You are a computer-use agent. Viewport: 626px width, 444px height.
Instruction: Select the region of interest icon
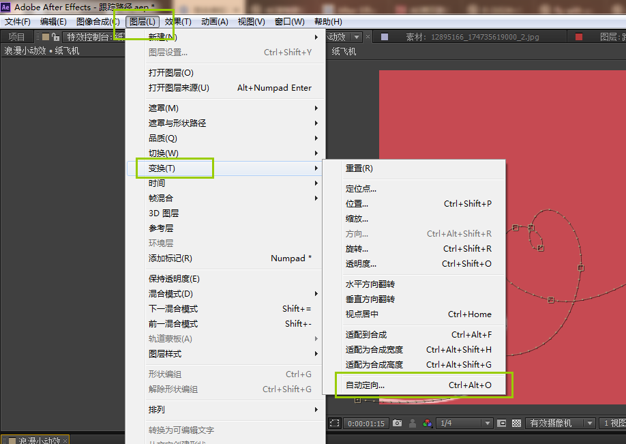[334, 423]
